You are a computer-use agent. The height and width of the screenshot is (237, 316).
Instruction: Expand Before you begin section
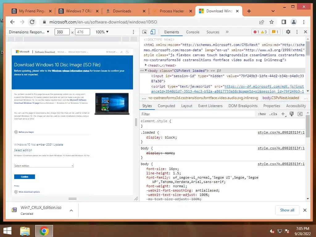tap(24, 132)
